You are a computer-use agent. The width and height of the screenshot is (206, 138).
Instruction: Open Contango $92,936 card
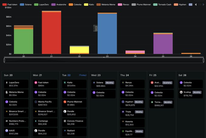(45, 122)
